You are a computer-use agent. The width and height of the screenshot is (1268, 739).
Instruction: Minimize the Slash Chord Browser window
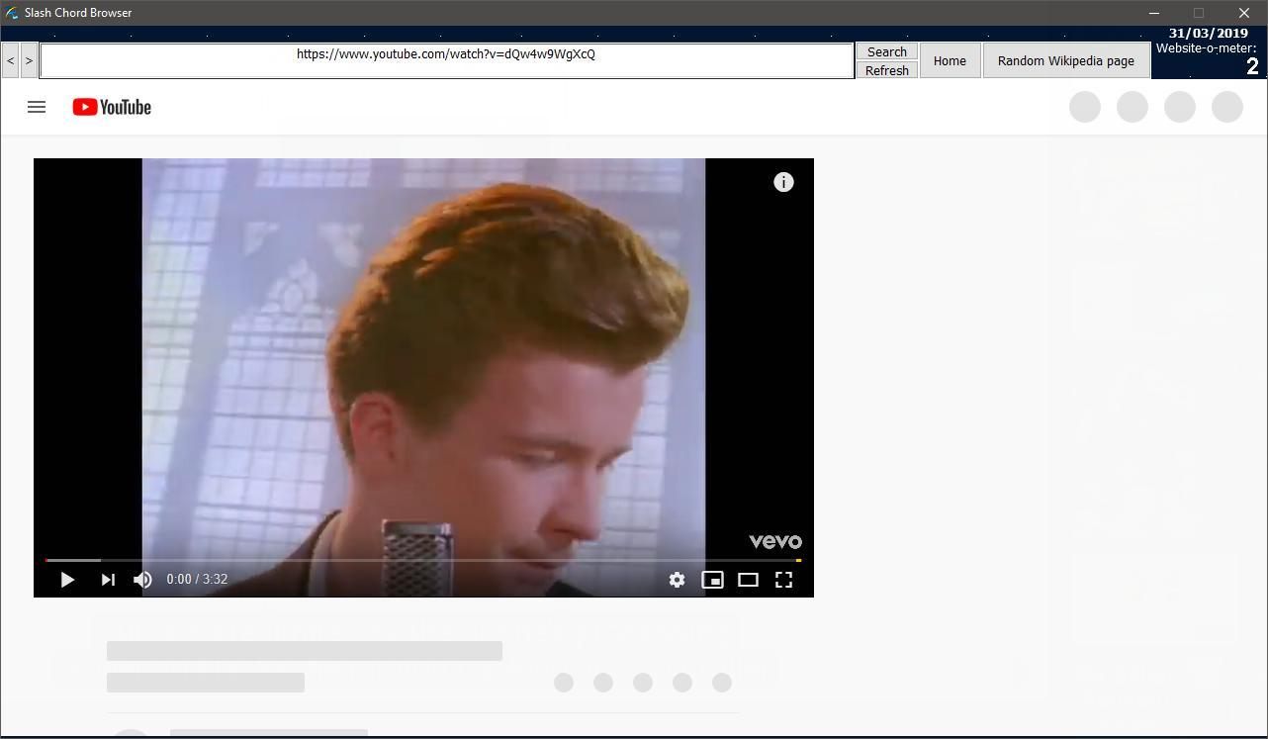[x=1154, y=13]
